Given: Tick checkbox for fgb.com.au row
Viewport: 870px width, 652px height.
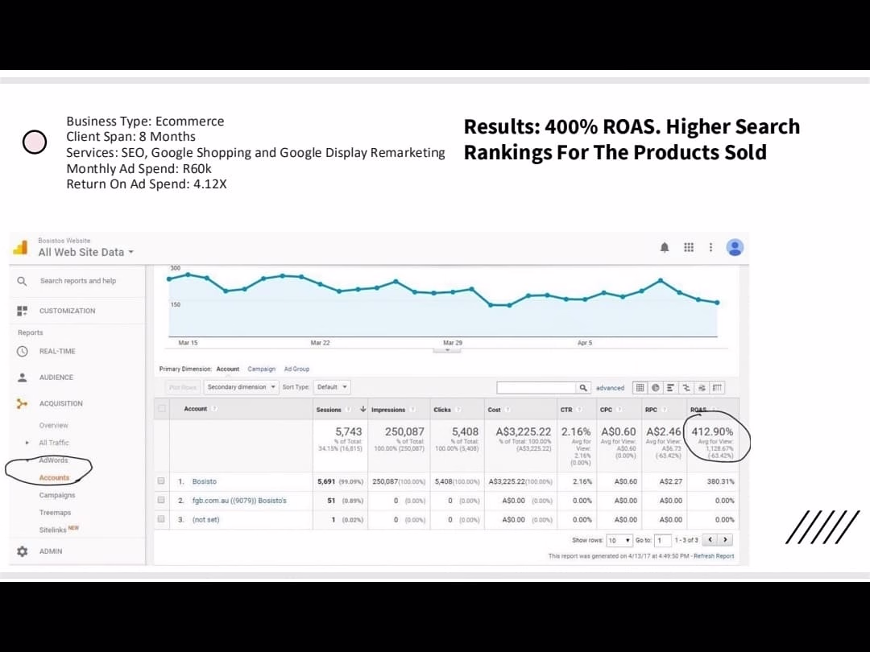Looking at the screenshot, I should click(x=161, y=500).
